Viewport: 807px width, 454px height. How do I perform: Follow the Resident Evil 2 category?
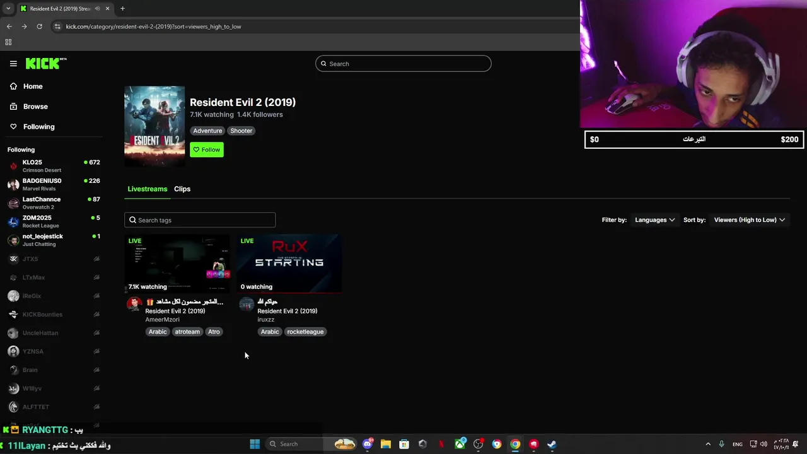click(x=207, y=149)
